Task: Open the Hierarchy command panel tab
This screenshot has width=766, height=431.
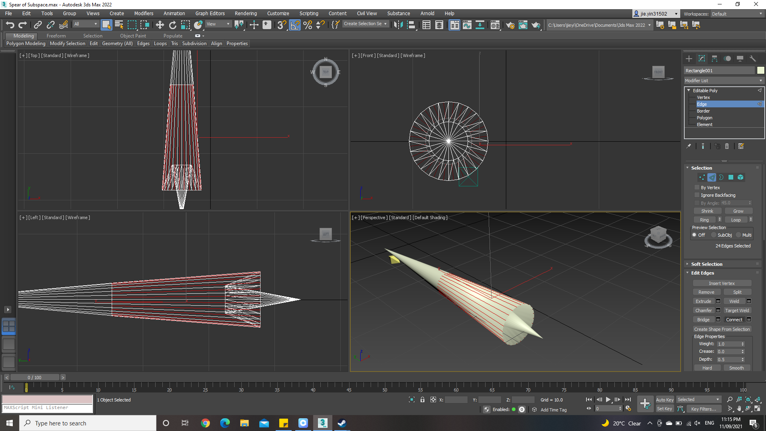Action: click(714, 59)
